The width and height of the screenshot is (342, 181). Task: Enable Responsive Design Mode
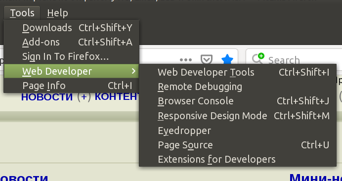(238, 116)
